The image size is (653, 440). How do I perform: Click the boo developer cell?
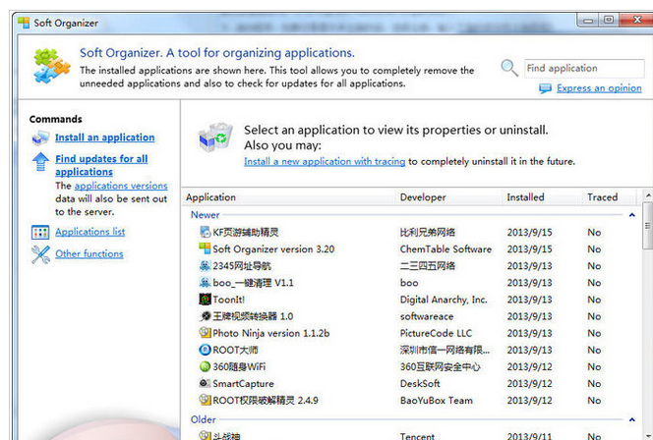[409, 283]
